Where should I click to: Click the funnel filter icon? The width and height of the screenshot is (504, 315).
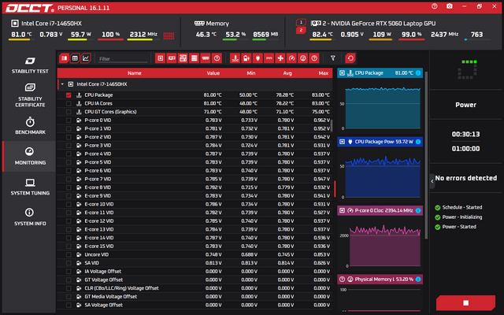(x=332, y=58)
